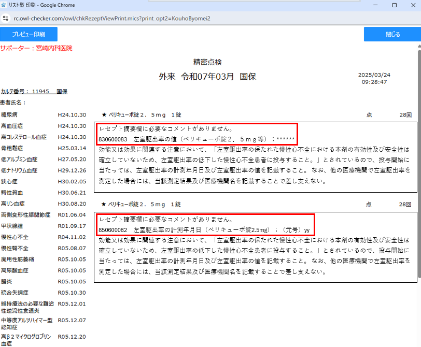Select the 廃用性筋萎縮 row
The height and width of the screenshot is (347, 421).
[44, 259]
